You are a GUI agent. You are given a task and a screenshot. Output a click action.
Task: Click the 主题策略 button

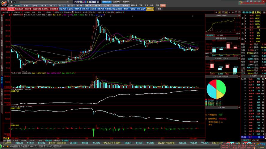click(116, 2)
